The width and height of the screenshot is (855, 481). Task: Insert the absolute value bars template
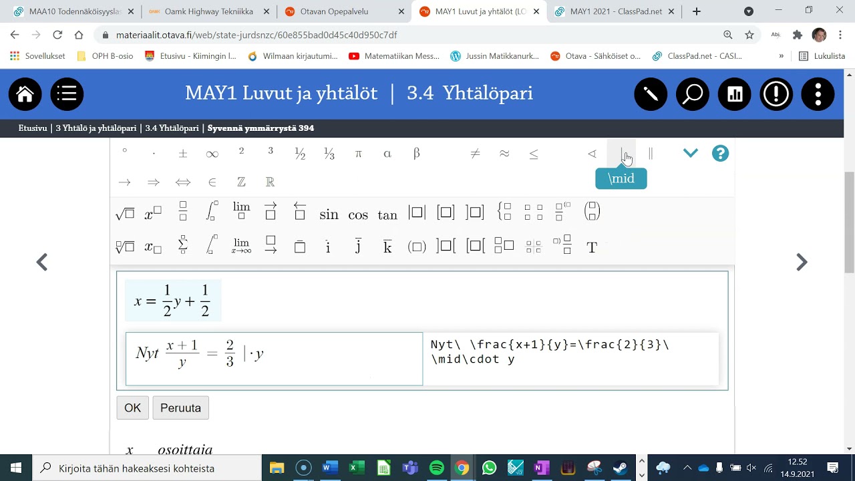point(417,212)
